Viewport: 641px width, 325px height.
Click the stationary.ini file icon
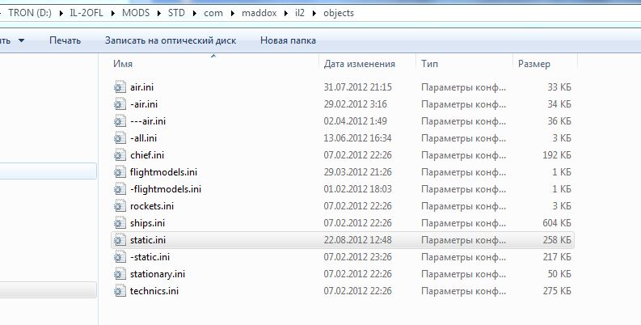(x=120, y=274)
